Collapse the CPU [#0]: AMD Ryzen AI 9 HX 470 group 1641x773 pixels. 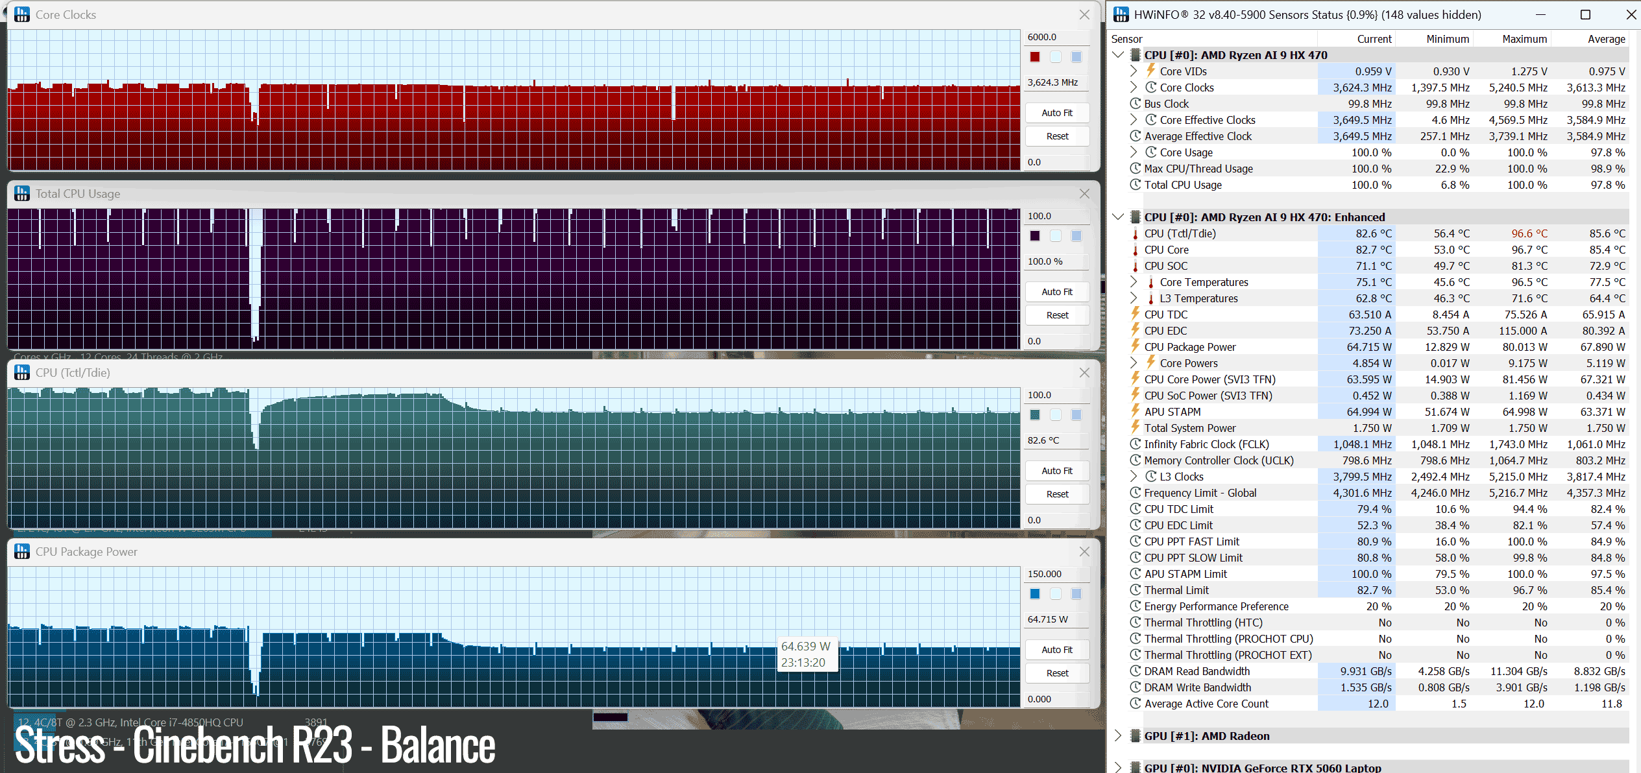1118,55
